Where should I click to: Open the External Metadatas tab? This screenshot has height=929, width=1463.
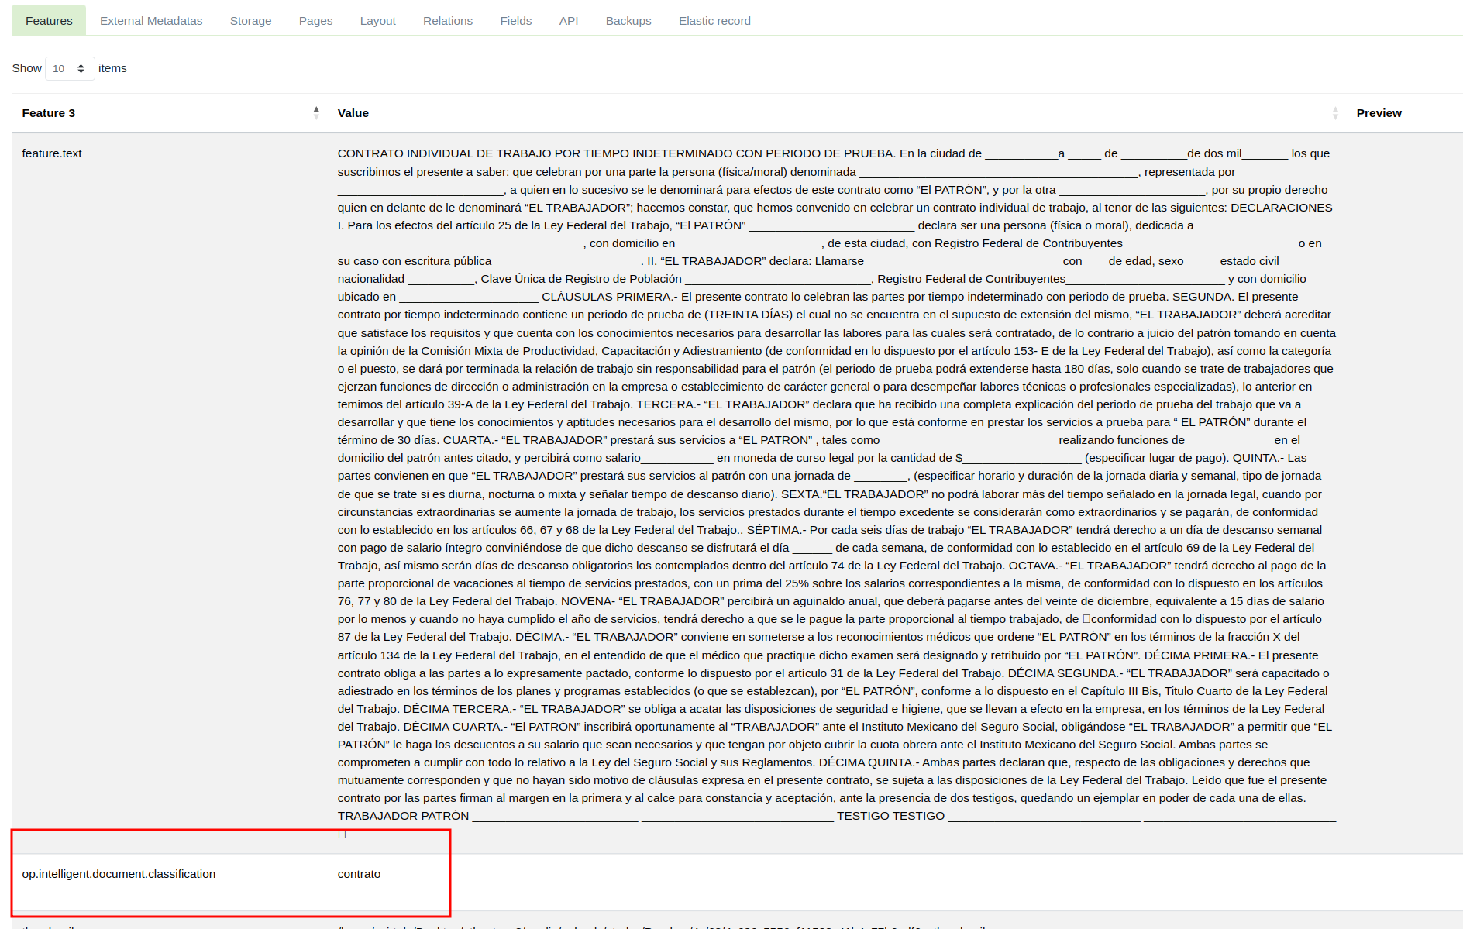coord(151,21)
